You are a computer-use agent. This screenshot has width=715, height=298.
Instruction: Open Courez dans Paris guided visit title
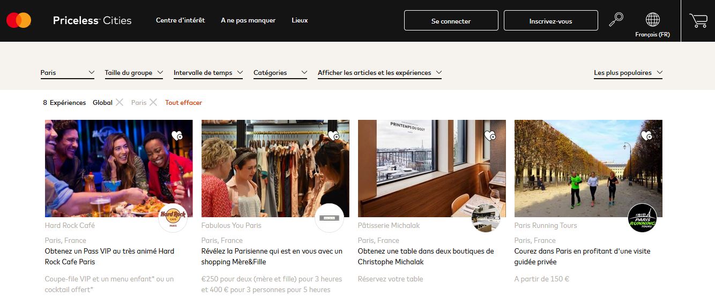pyautogui.click(x=583, y=256)
